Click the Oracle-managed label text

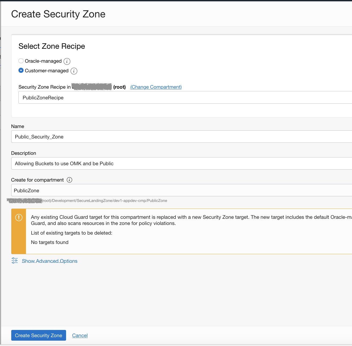coord(43,61)
